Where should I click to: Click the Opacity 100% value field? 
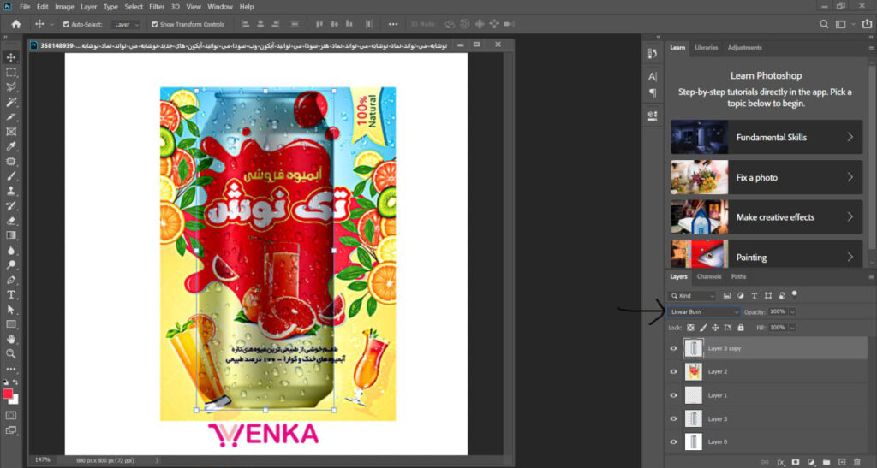click(x=778, y=311)
